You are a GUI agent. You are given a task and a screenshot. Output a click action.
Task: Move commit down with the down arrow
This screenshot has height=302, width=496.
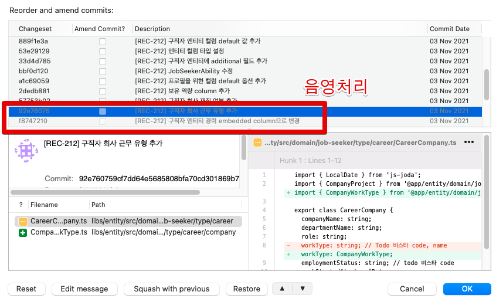(303, 289)
